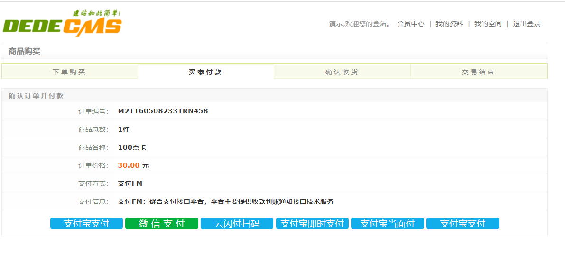Click 支付宝支付 button right of 支付宝当面付

point(463,223)
